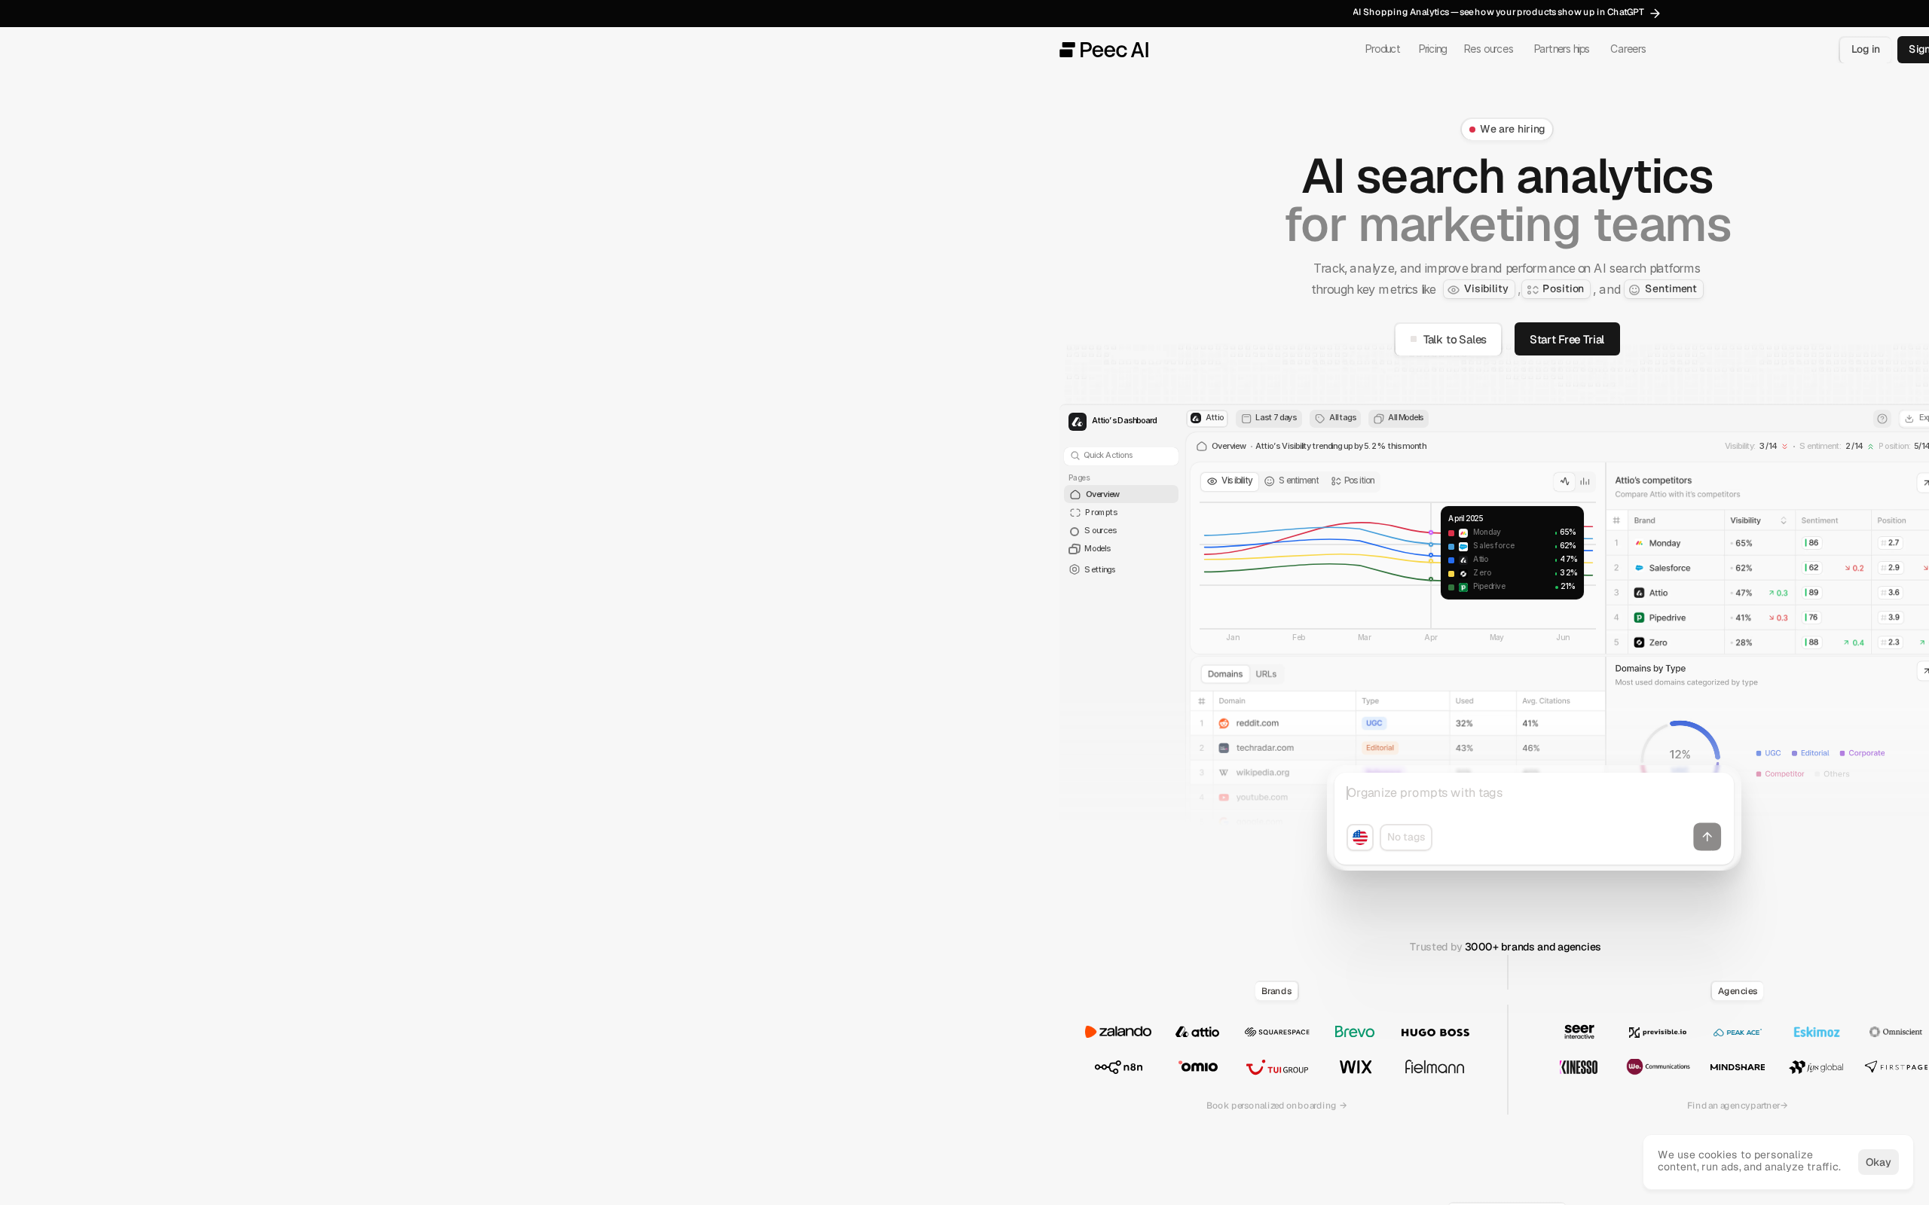The width and height of the screenshot is (1929, 1205).
Task: Open the Resources navigation menu
Action: (x=1488, y=50)
